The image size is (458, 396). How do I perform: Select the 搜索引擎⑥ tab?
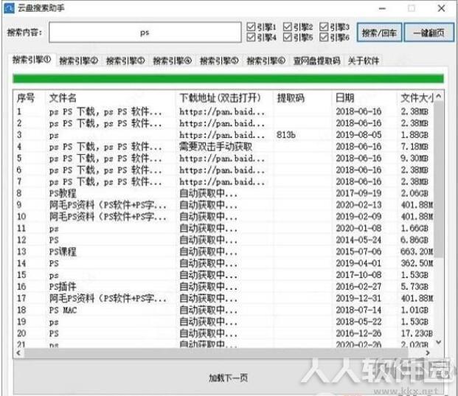266,60
